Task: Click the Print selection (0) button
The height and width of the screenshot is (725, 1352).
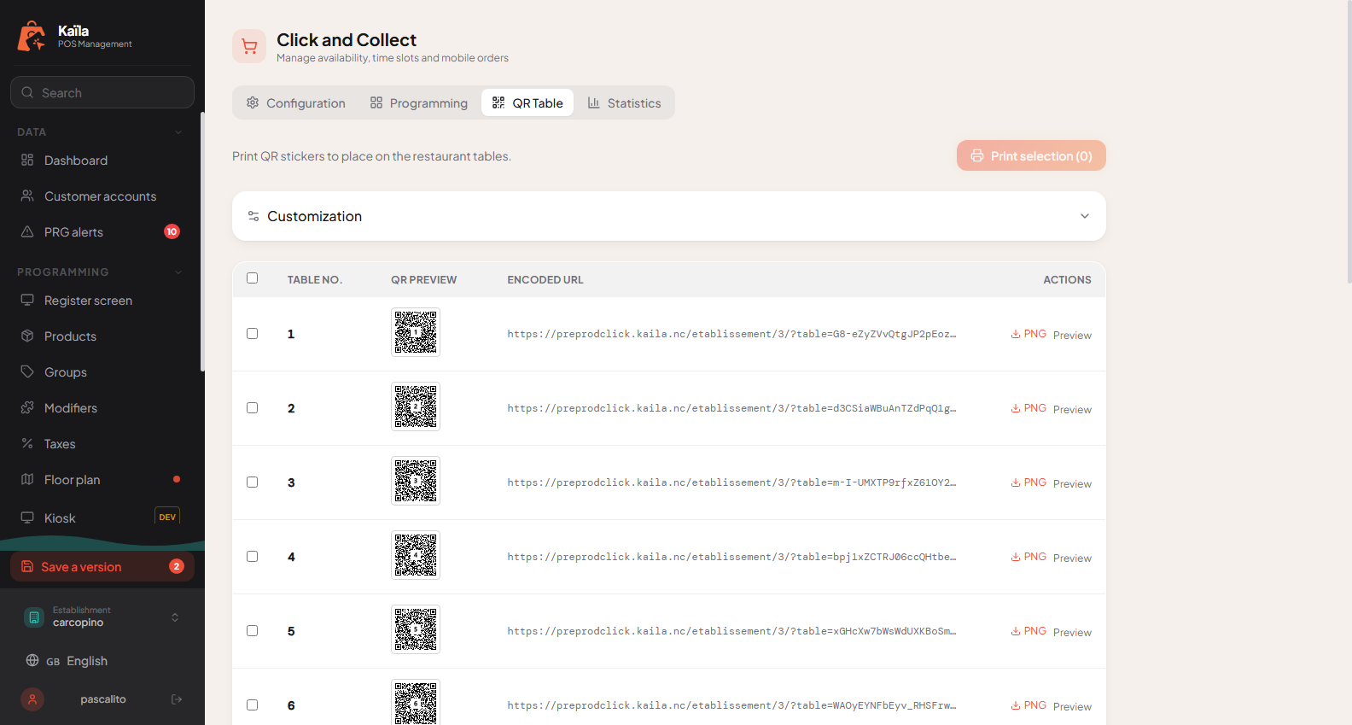Action: pyautogui.click(x=1031, y=155)
